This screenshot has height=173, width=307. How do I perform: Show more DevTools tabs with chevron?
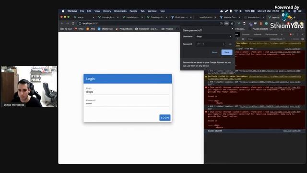coord(282,35)
